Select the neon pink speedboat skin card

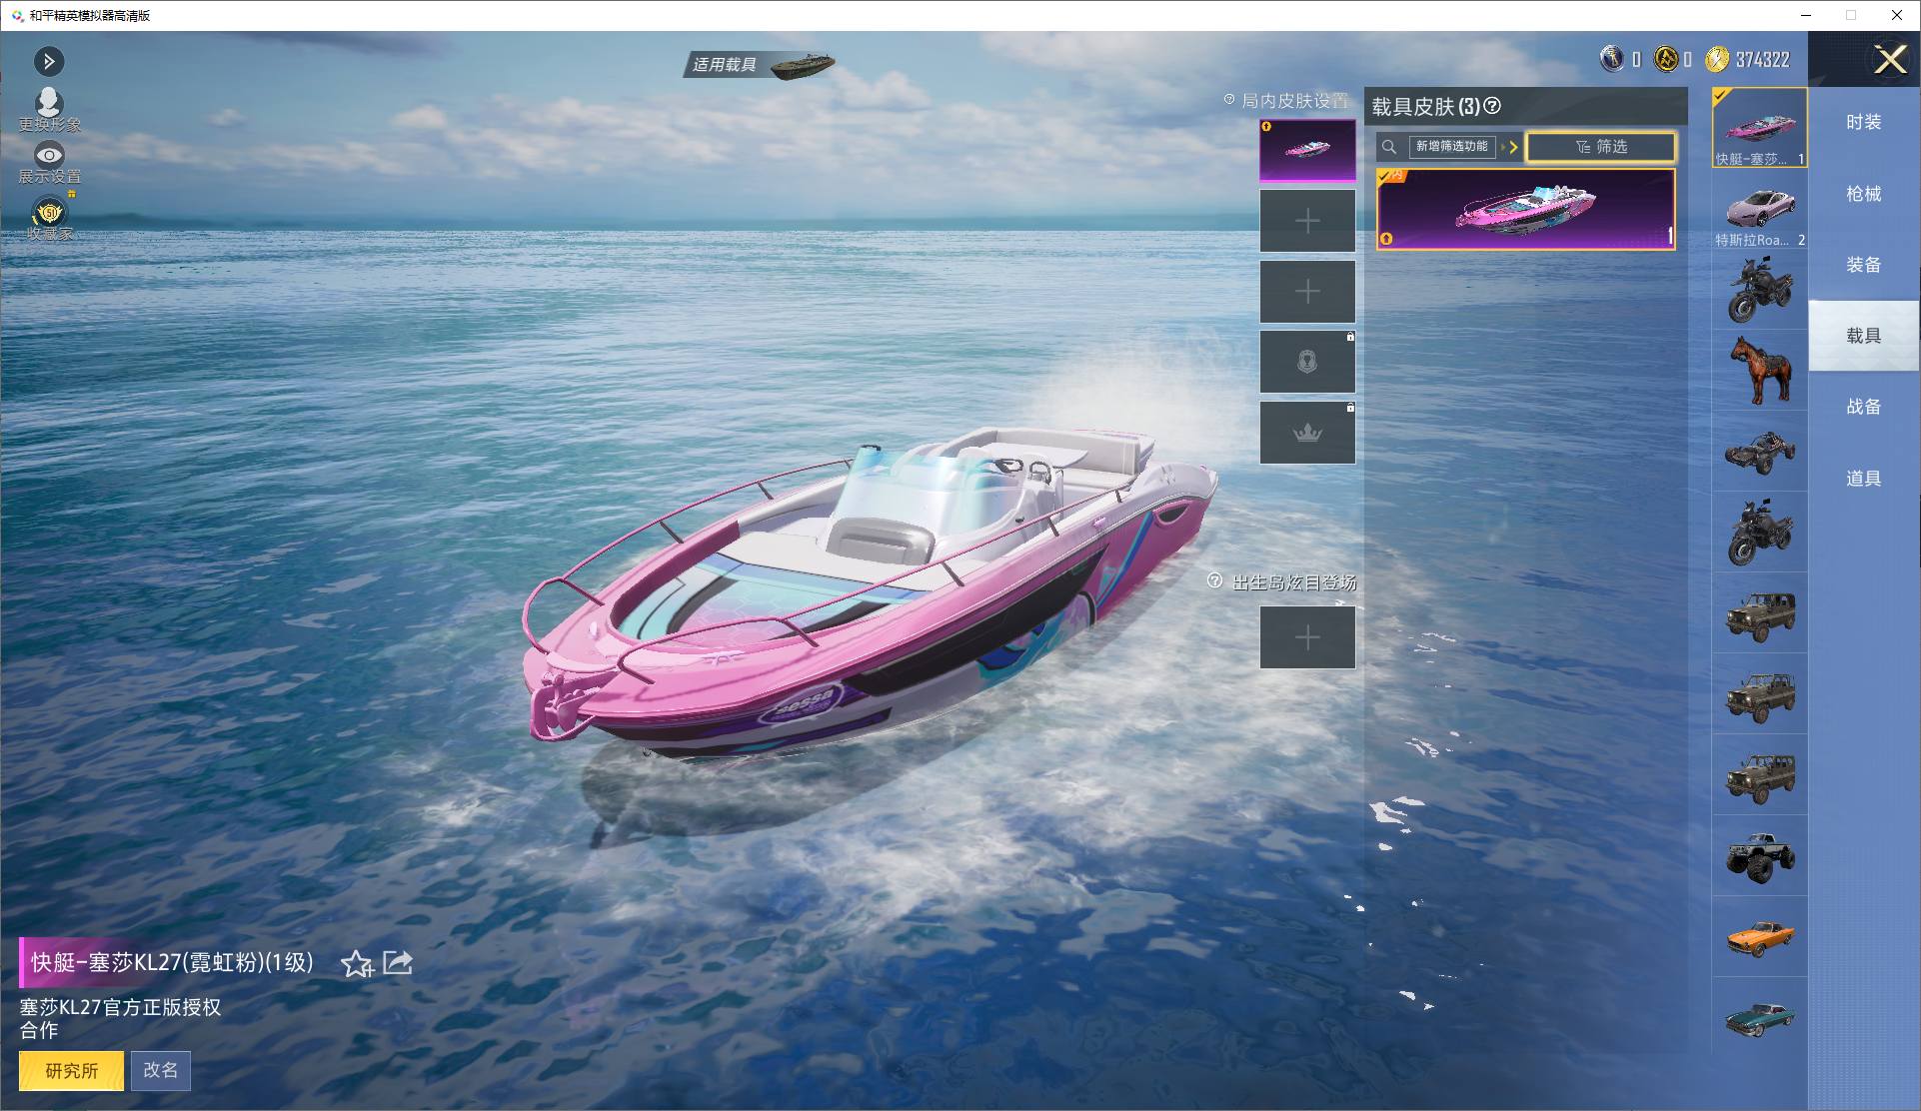[1525, 209]
